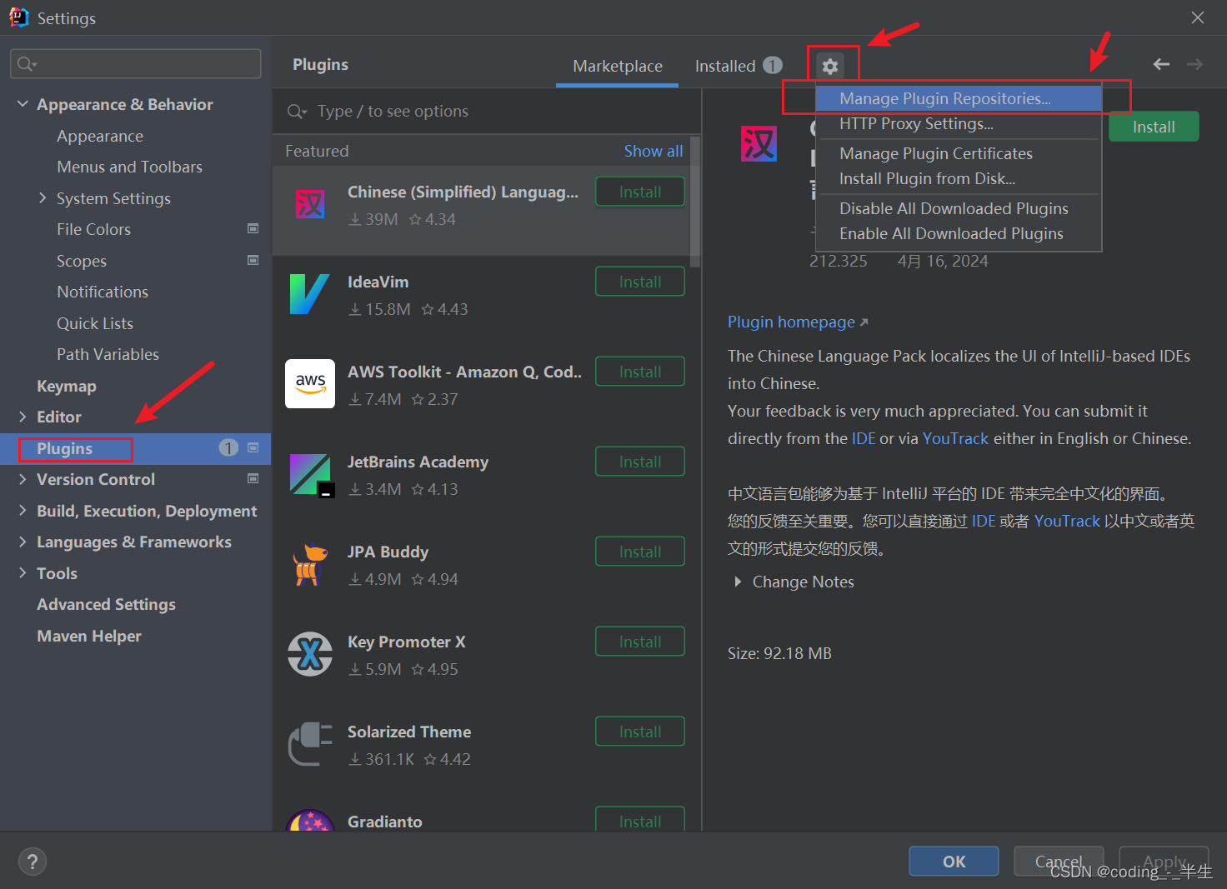
Task: Expand the Version Control node
Action: 23,479
